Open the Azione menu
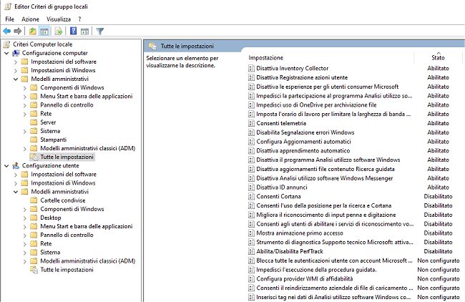Viewport: 465px width, 302px height. point(30,19)
